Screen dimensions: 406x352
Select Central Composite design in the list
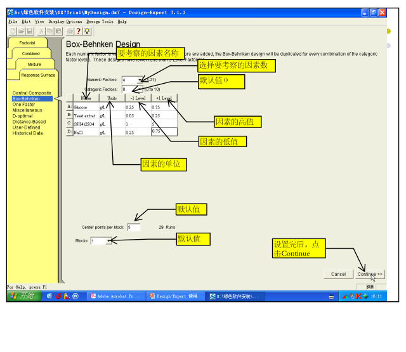[32, 93]
